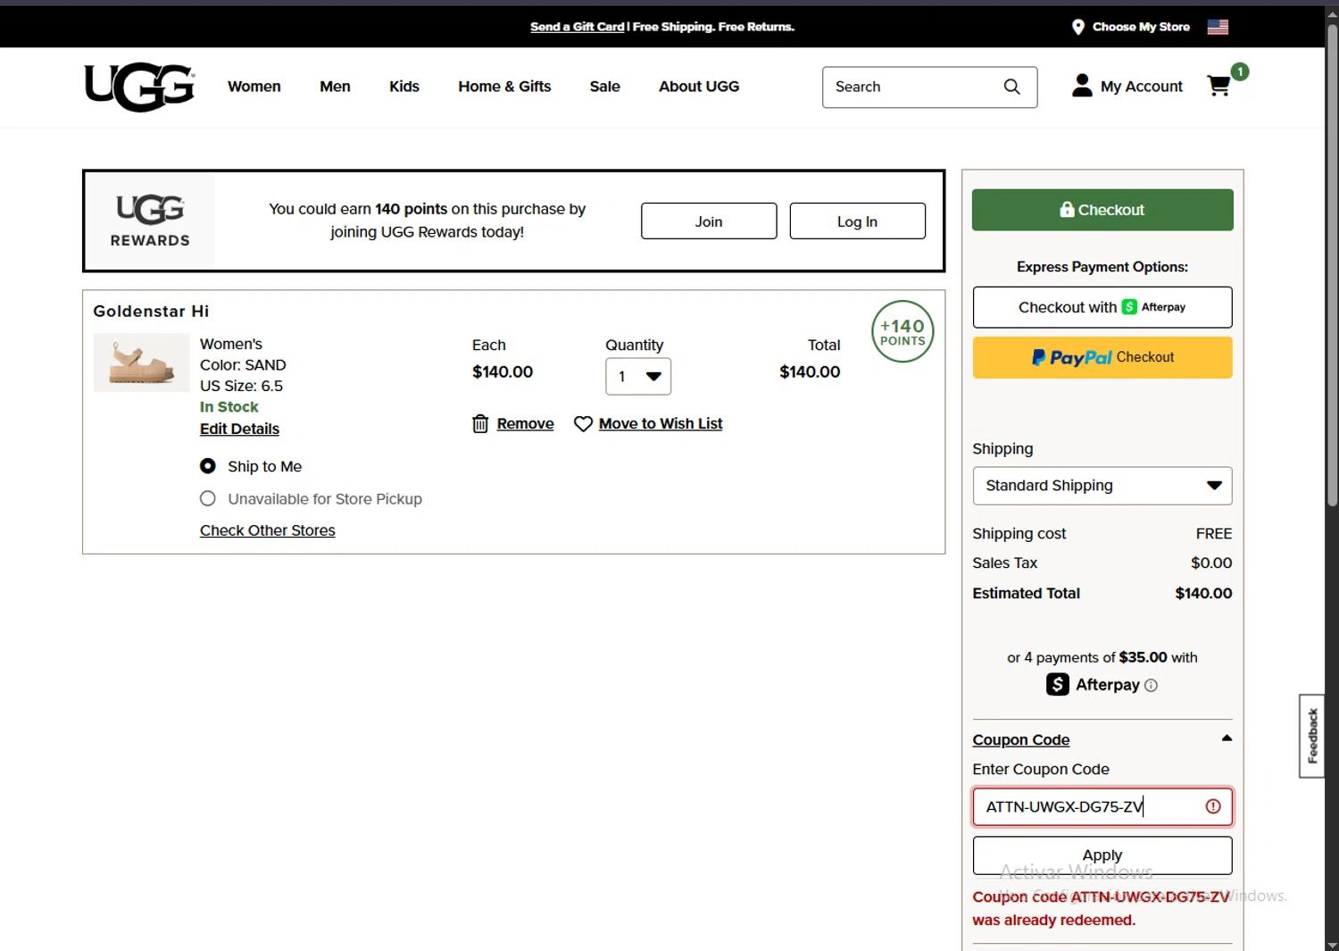Image resolution: width=1339 pixels, height=951 pixels.
Task: Select Unavailable for Store Pickup radio button
Action: click(x=208, y=498)
